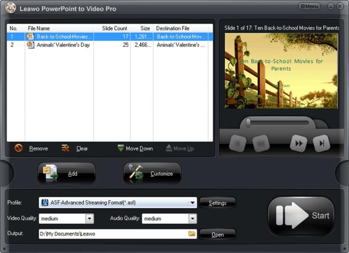This screenshot has height=253, width=349.
Task: Open the Menu in the titlebar
Action: (309, 6)
